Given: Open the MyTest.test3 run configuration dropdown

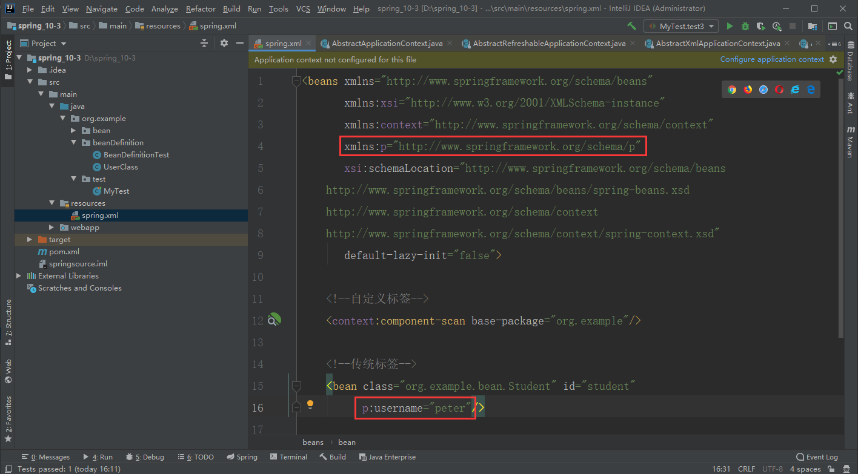Looking at the screenshot, I should (x=681, y=26).
